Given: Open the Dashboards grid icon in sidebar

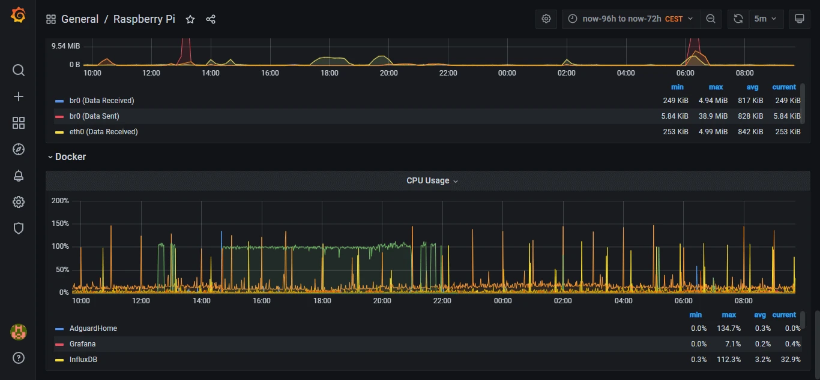Looking at the screenshot, I should (x=19, y=123).
